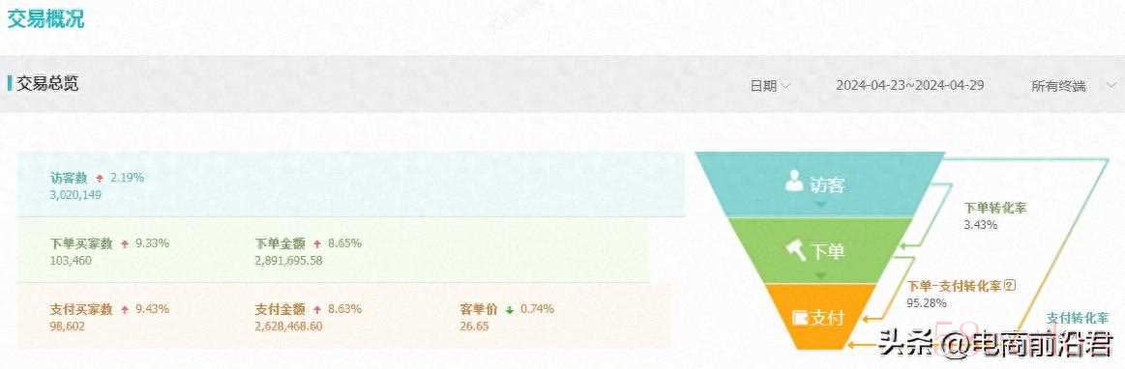Screen dimensions: 1125x369
Task: Click the red up arrow beside 下单金额
Action: tap(317, 244)
